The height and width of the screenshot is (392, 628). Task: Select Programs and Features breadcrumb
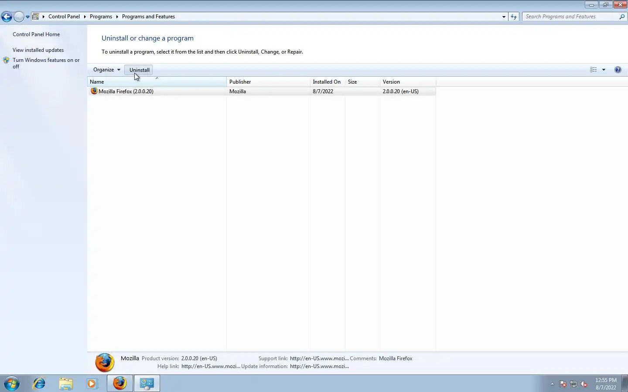tap(148, 17)
